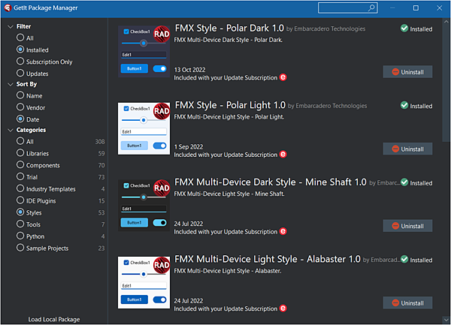This screenshot has height=325, width=451.
Task: Click the scrollbar up arrow
Action: [446, 22]
